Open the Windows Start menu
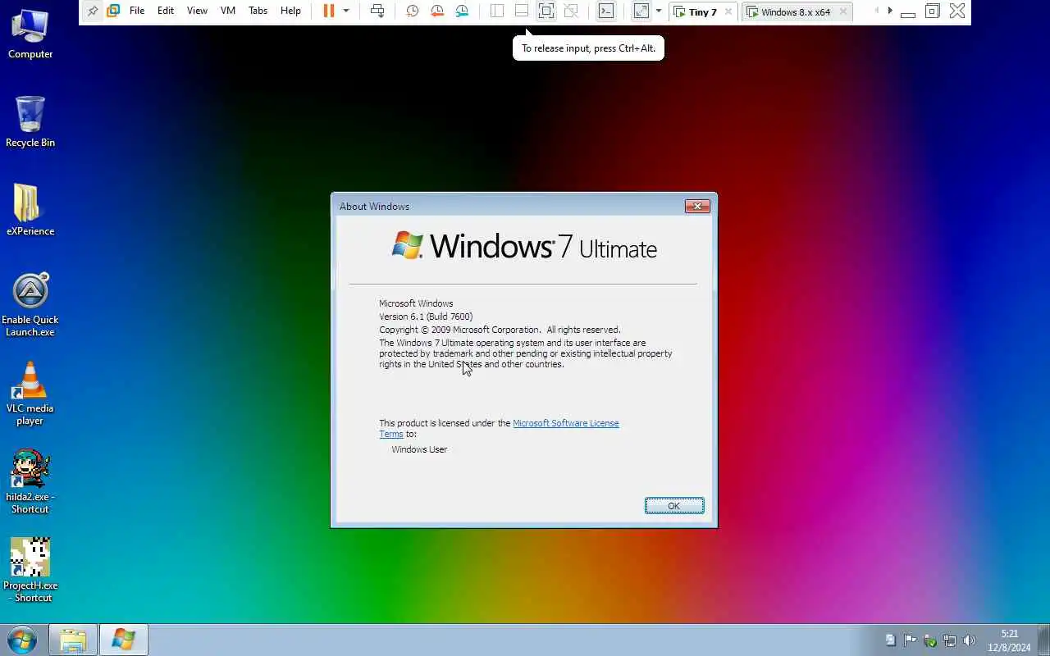This screenshot has width=1050, height=656. [21, 640]
